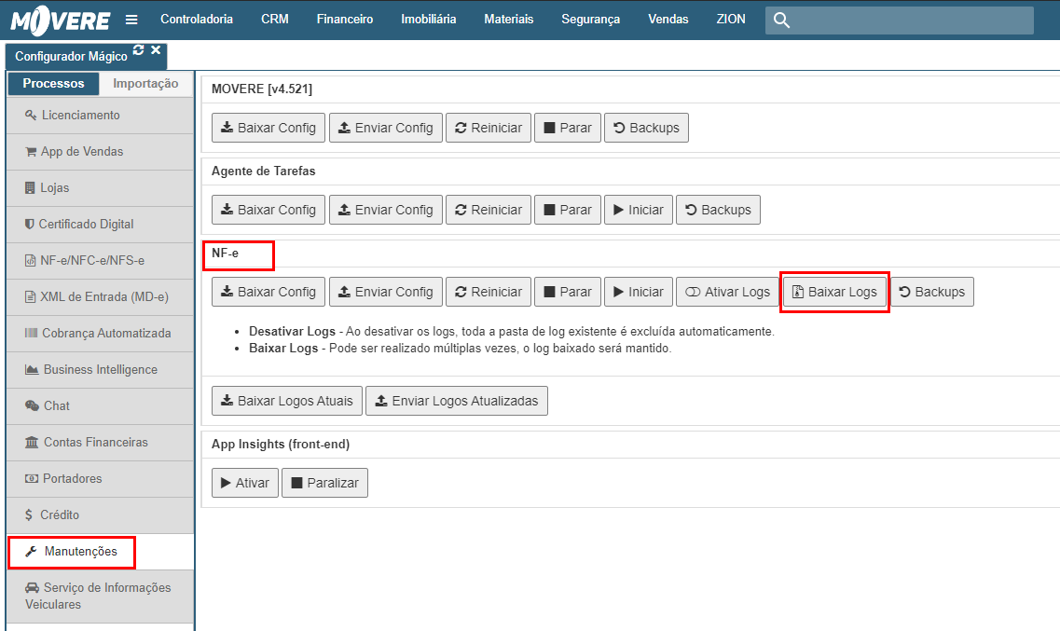Open NF-e/NFC-e/NFS-e section

pos(100,261)
